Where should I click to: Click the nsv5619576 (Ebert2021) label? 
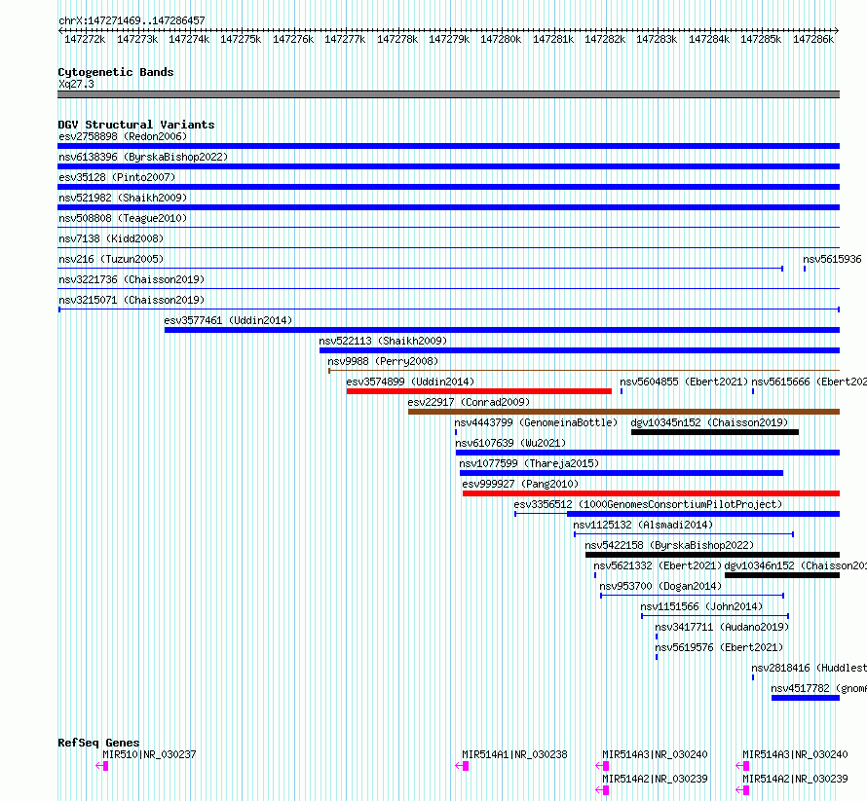pos(719,647)
